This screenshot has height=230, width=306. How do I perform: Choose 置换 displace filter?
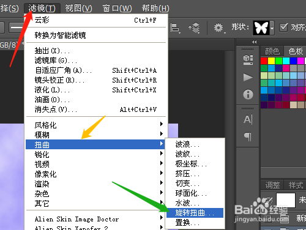(195, 223)
